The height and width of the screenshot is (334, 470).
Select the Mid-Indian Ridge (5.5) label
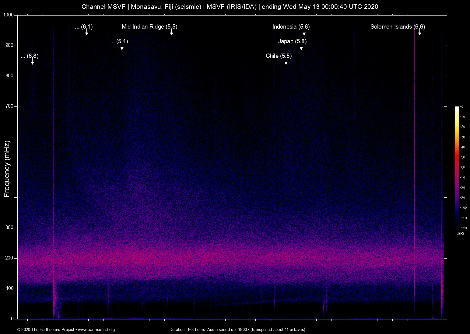pyautogui.click(x=149, y=27)
